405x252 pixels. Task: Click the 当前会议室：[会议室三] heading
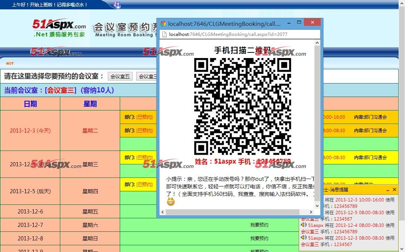[x=59, y=90]
